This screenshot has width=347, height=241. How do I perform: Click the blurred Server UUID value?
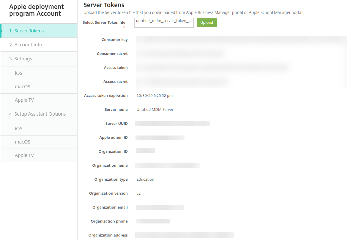173,123
